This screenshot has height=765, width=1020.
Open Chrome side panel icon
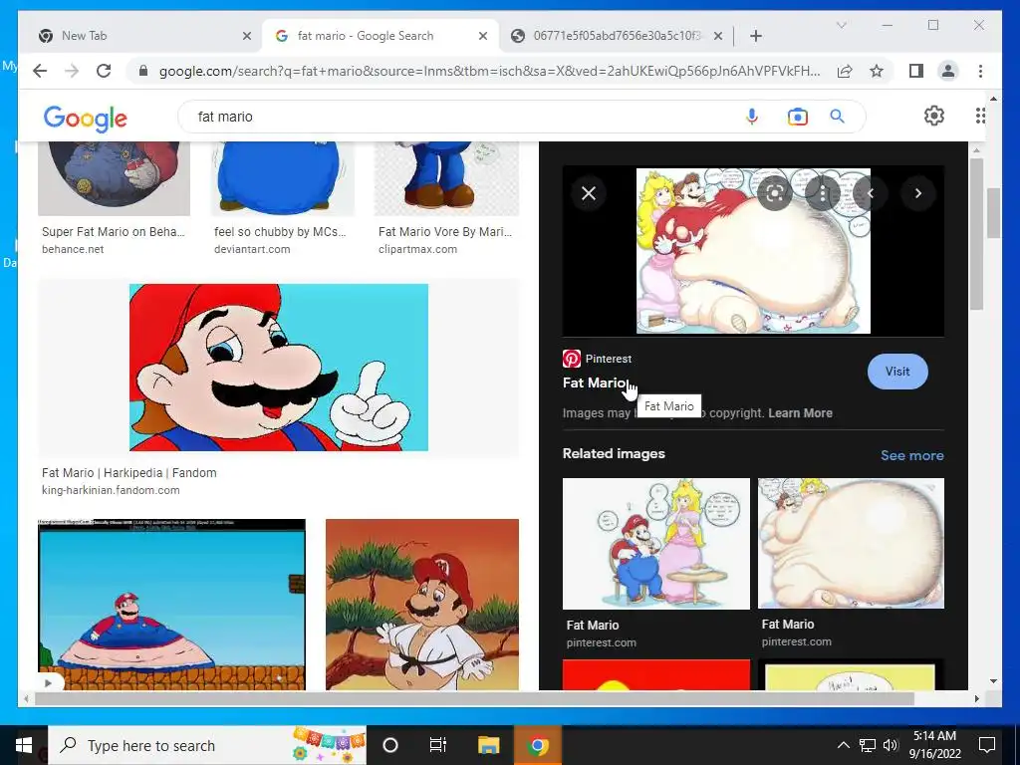tap(916, 71)
